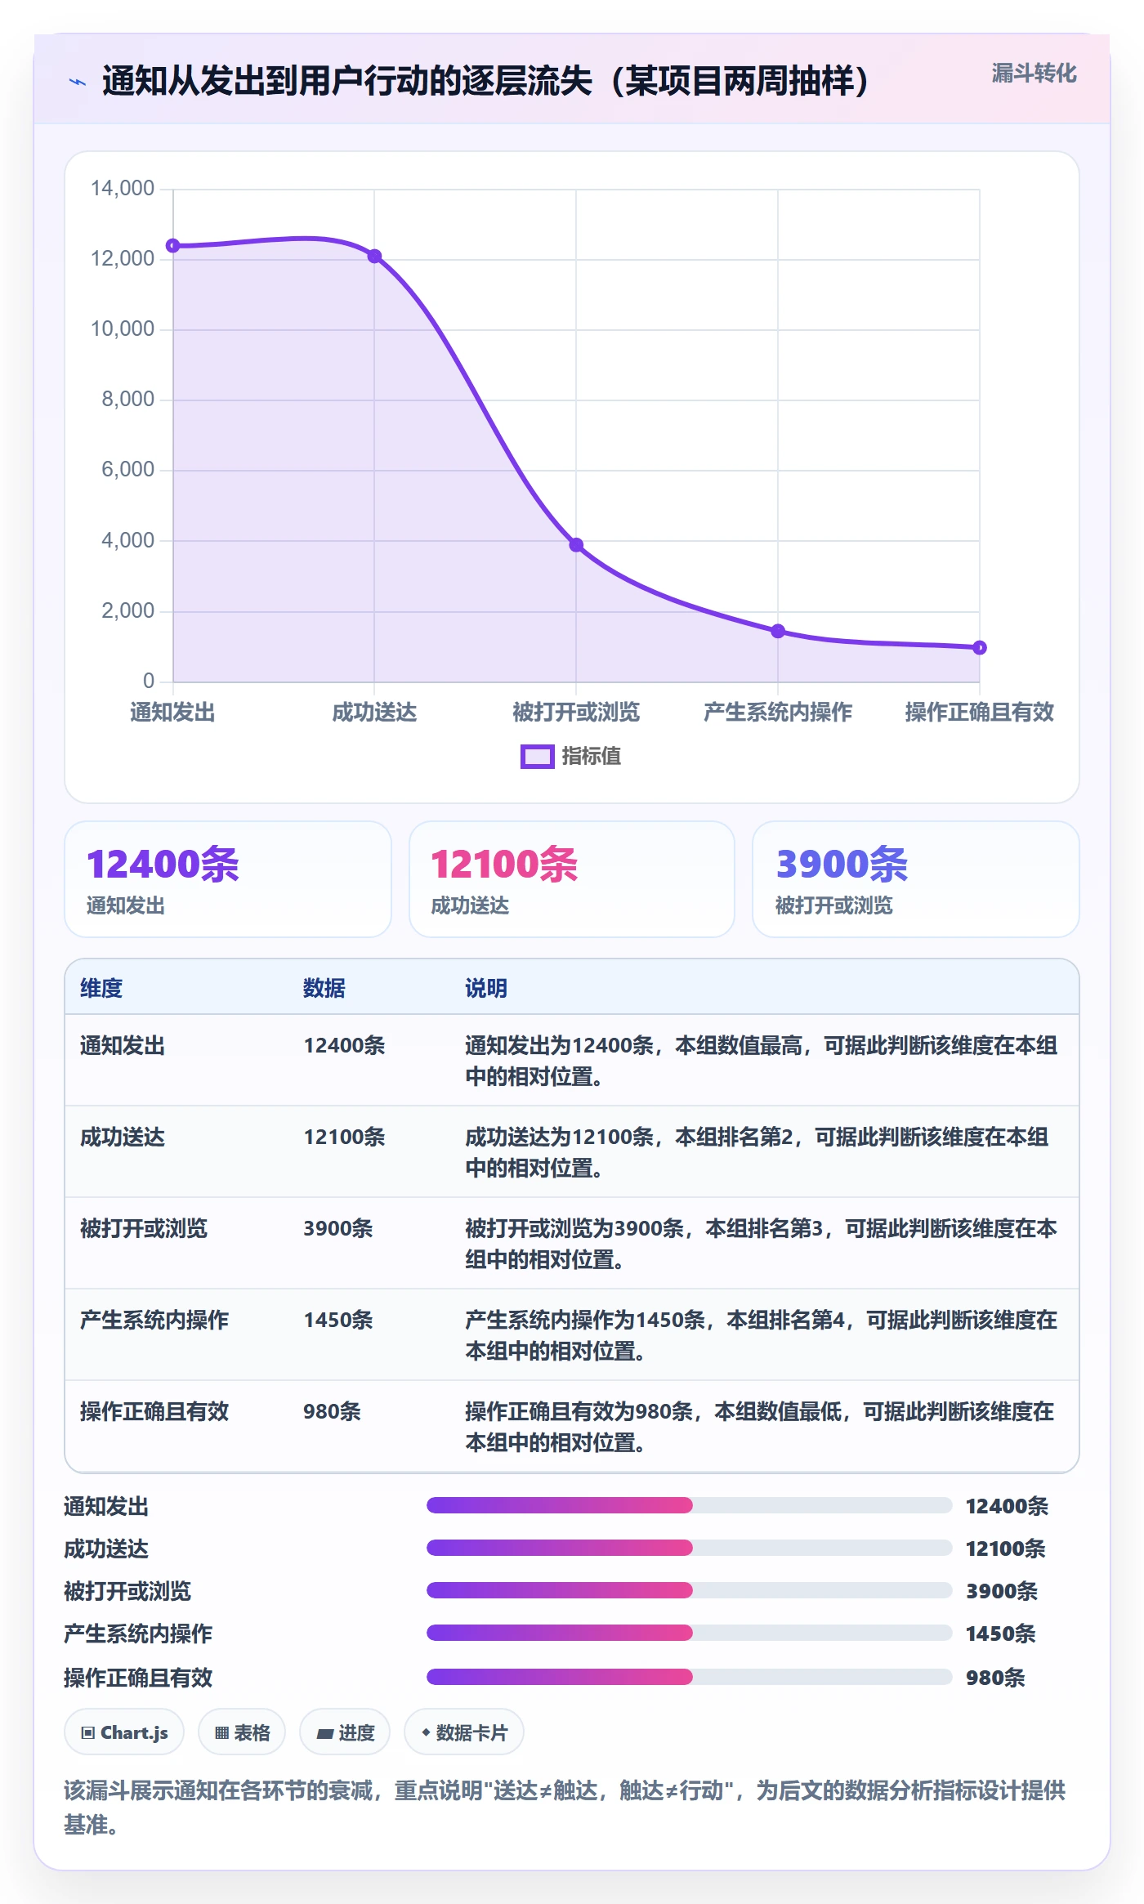Select the 980条 table cell
This screenshot has height=1904, width=1144.
pyautogui.click(x=332, y=1411)
